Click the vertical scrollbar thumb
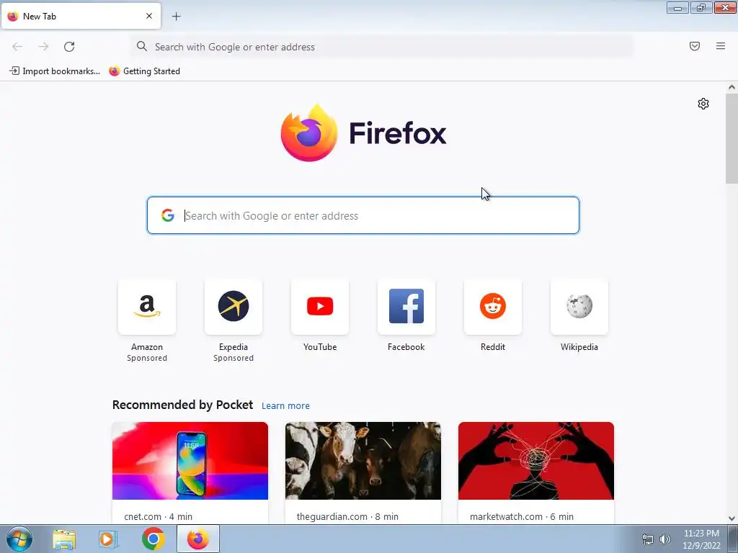This screenshot has width=738, height=553. [732, 138]
